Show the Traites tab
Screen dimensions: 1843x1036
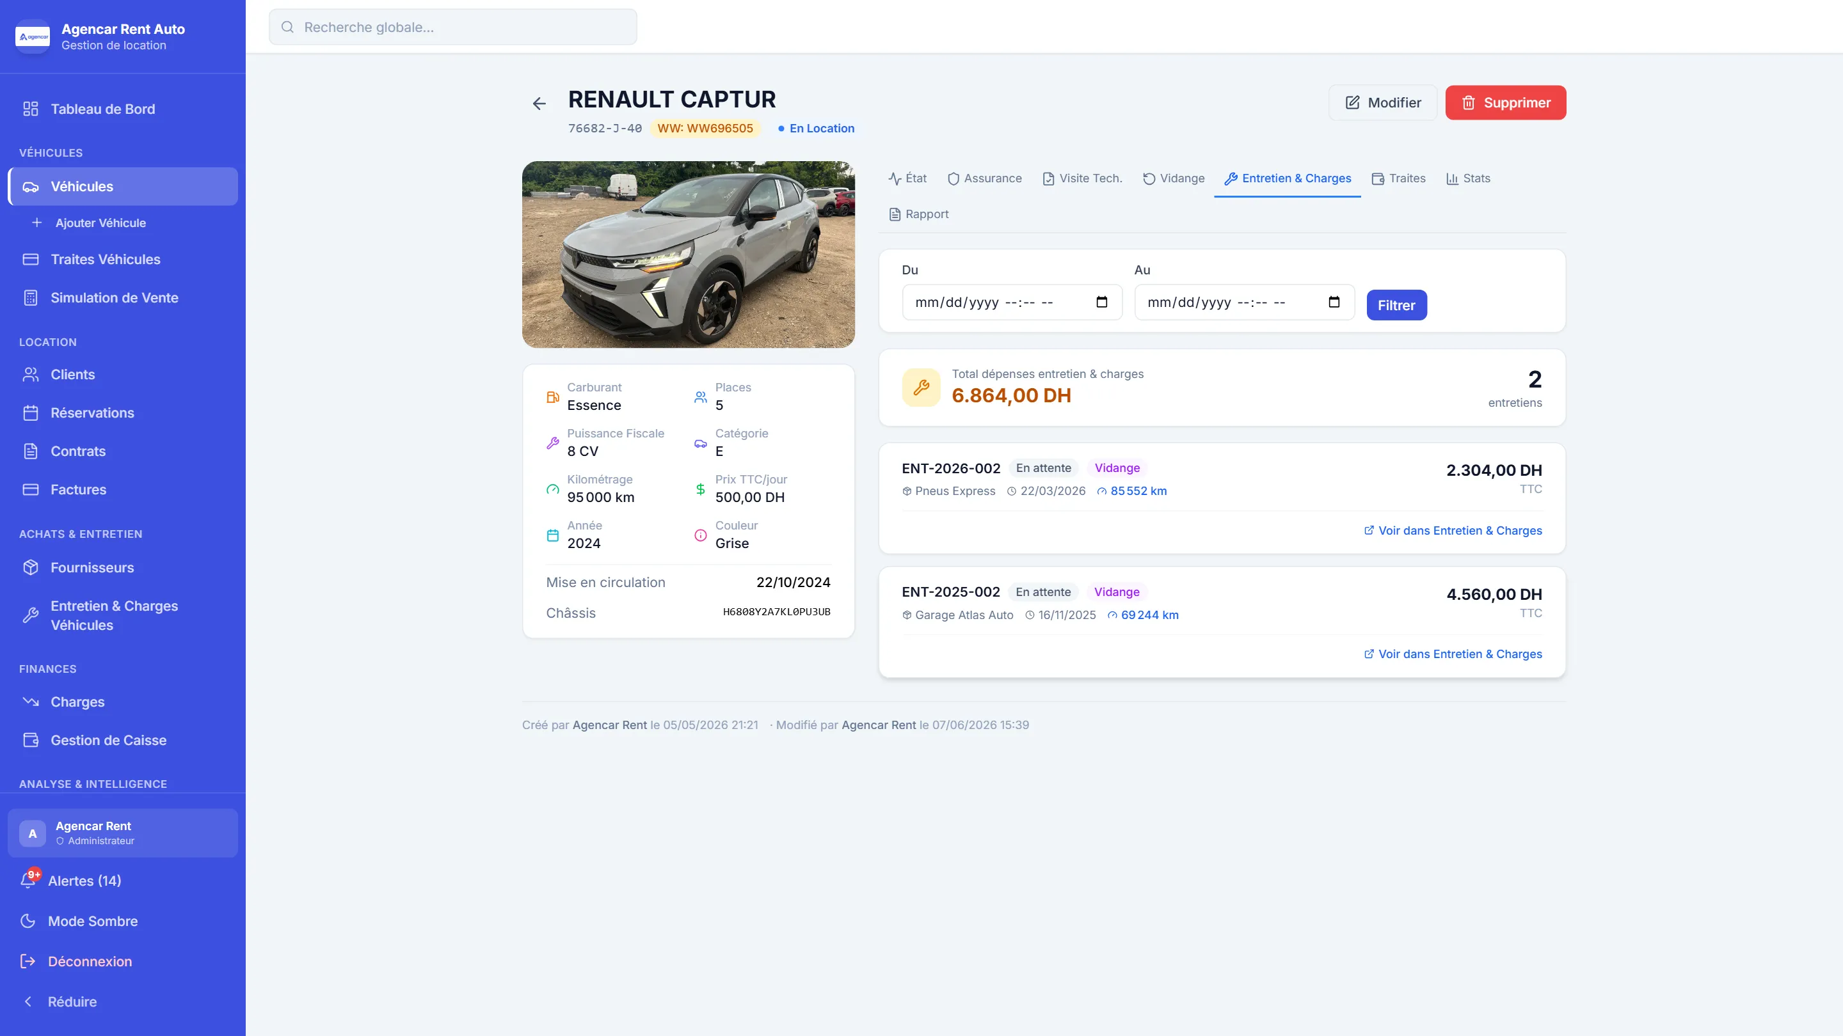click(x=1399, y=179)
